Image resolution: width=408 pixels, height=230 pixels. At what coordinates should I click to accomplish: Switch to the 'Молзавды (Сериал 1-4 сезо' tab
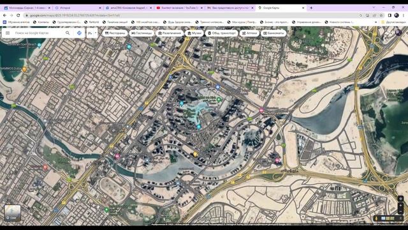click(x=27, y=8)
